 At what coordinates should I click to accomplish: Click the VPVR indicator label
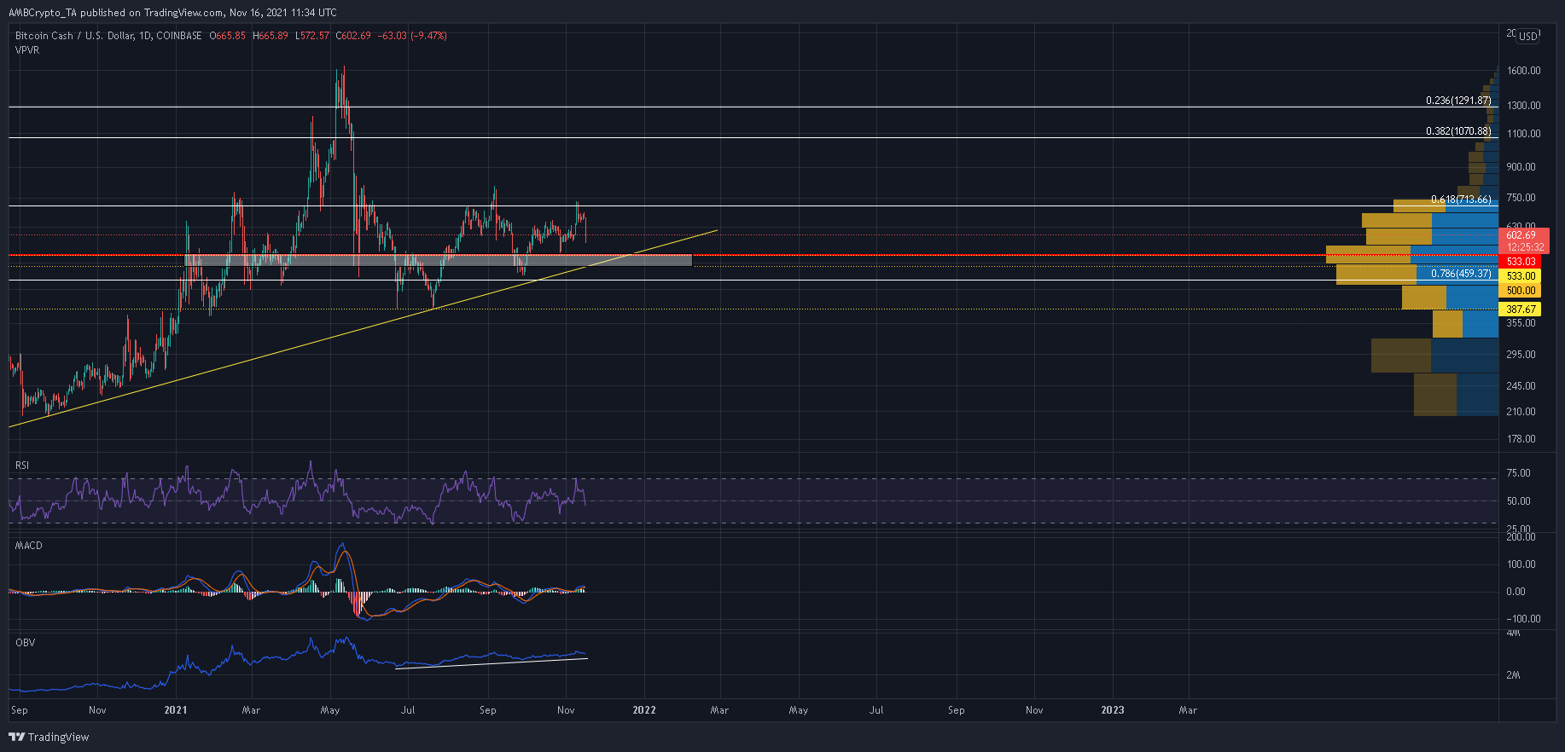(x=27, y=50)
